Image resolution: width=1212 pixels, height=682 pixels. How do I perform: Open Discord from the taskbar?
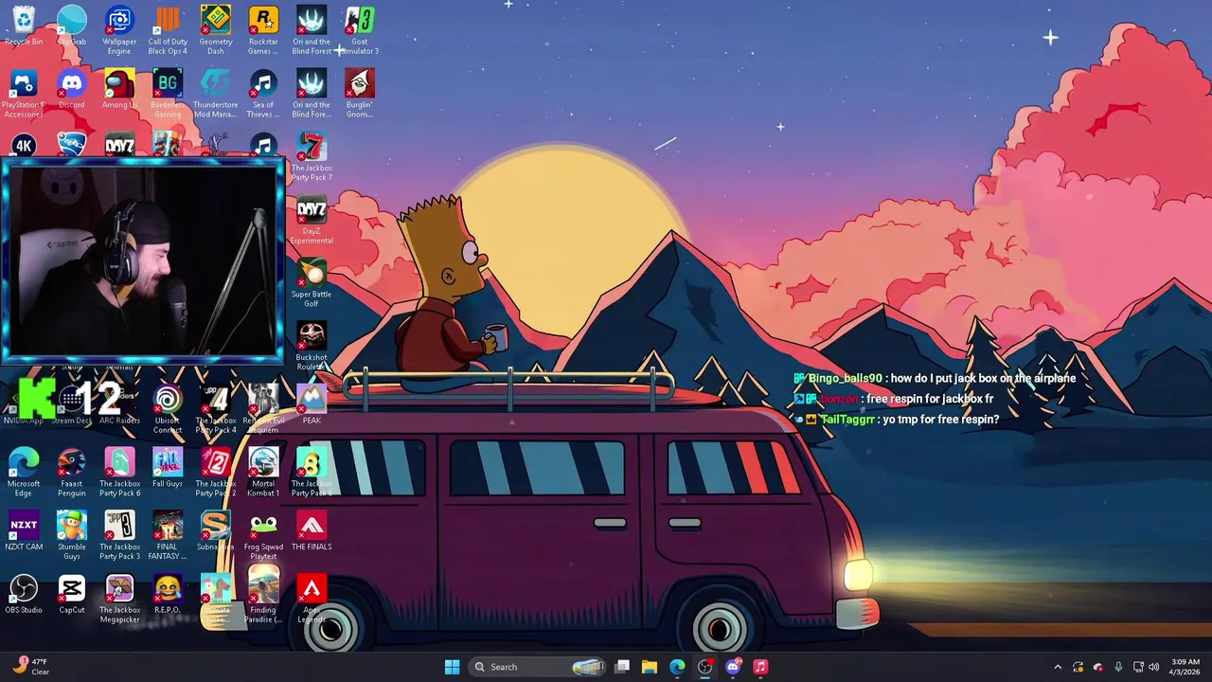(733, 667)
